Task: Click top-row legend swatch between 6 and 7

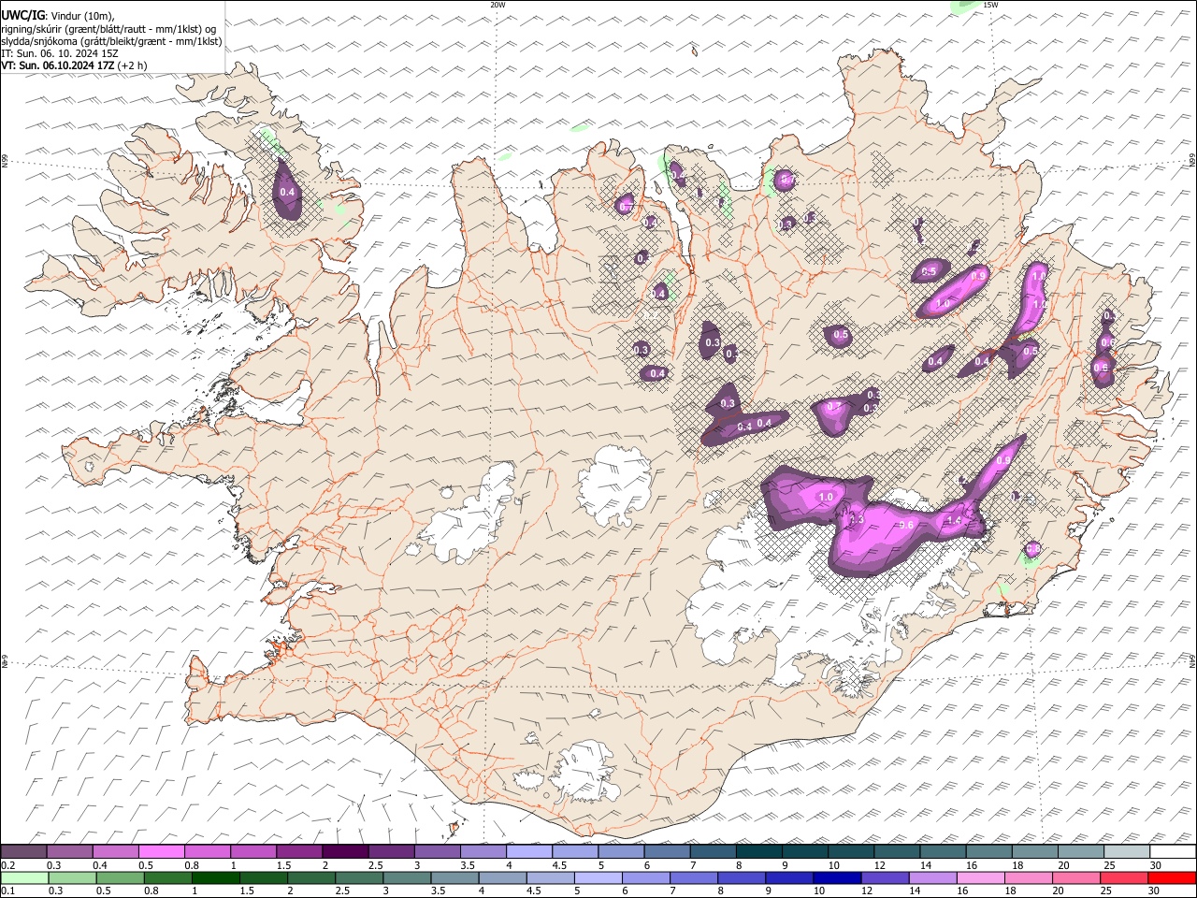Action: 667,852
